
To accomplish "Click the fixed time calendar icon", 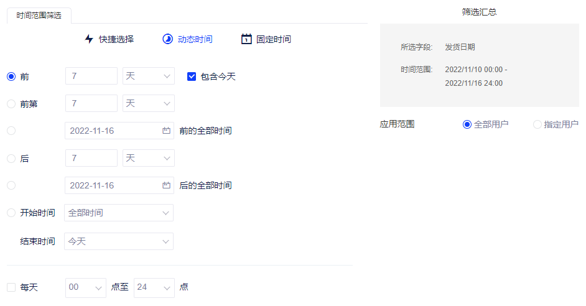I will tap(246, 39).
